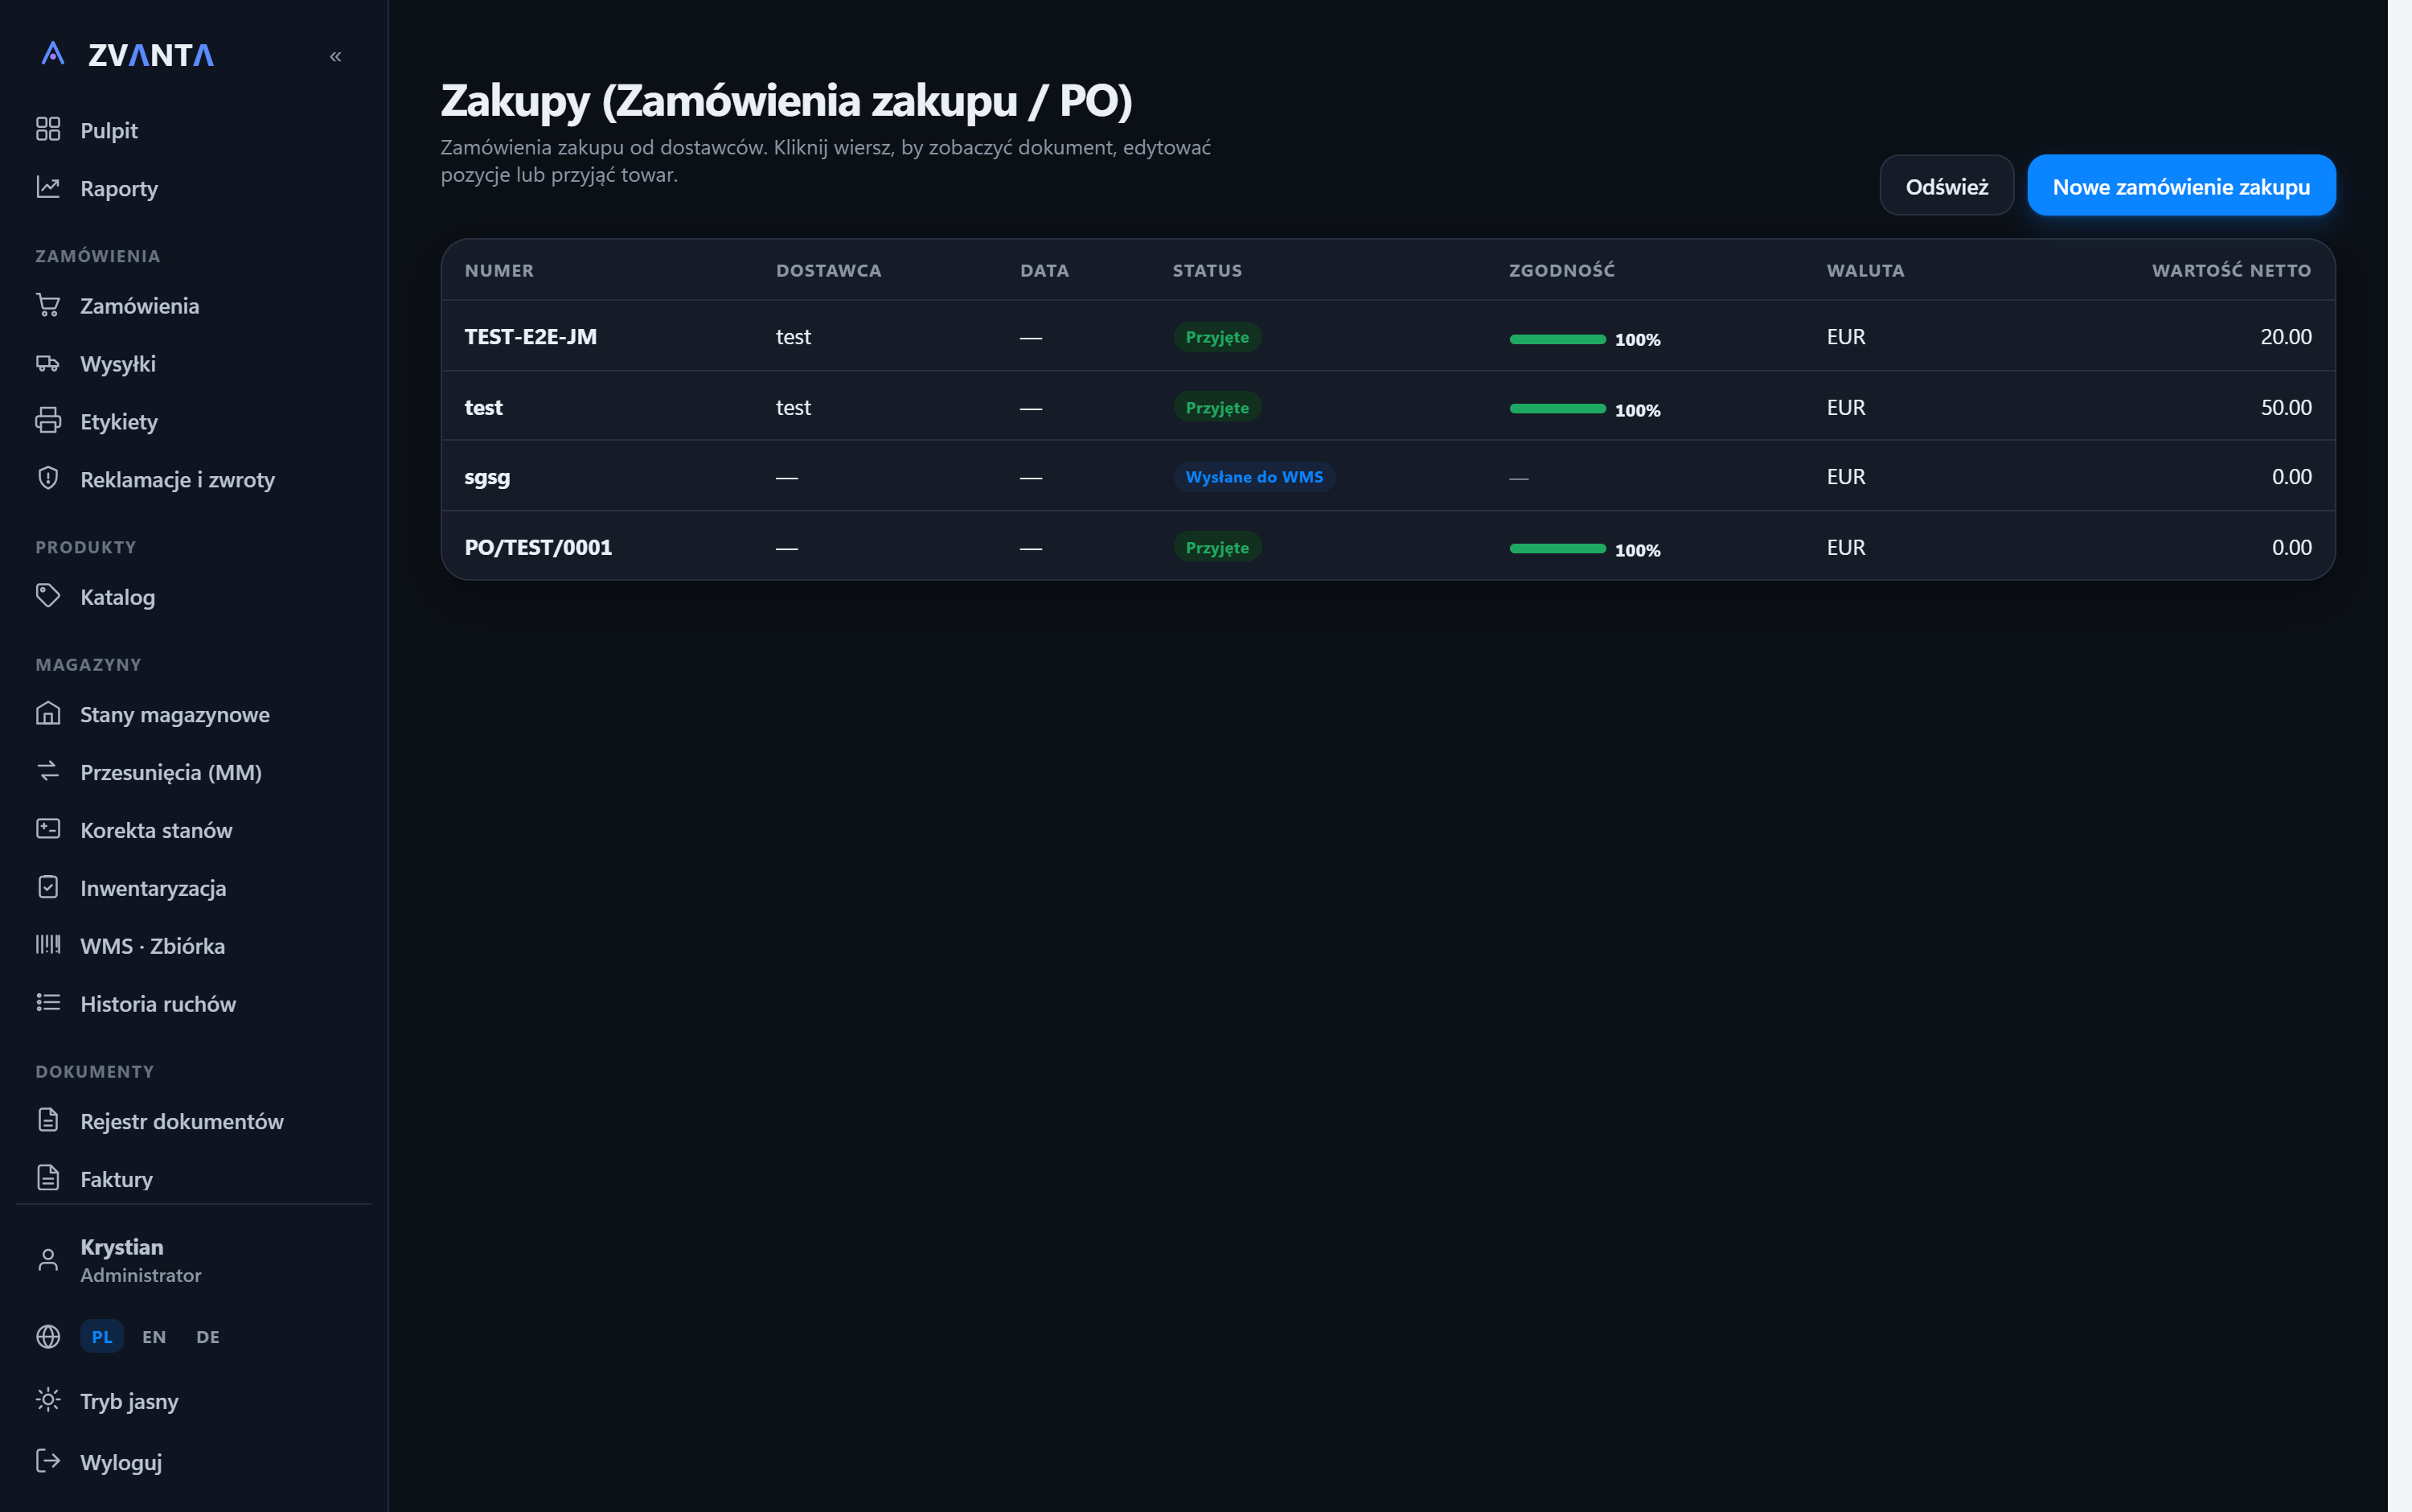Click the Katalog tag icon
Viewport: 2412px width, 1512px height.
pos(48,596)
